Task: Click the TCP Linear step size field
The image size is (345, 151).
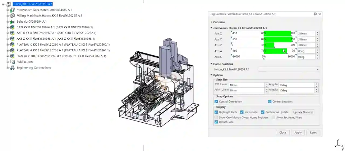Action: 247,85
